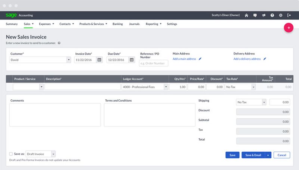Expand the Save & Email arrow options
The image size is (299, 170).
pos(268,155)
